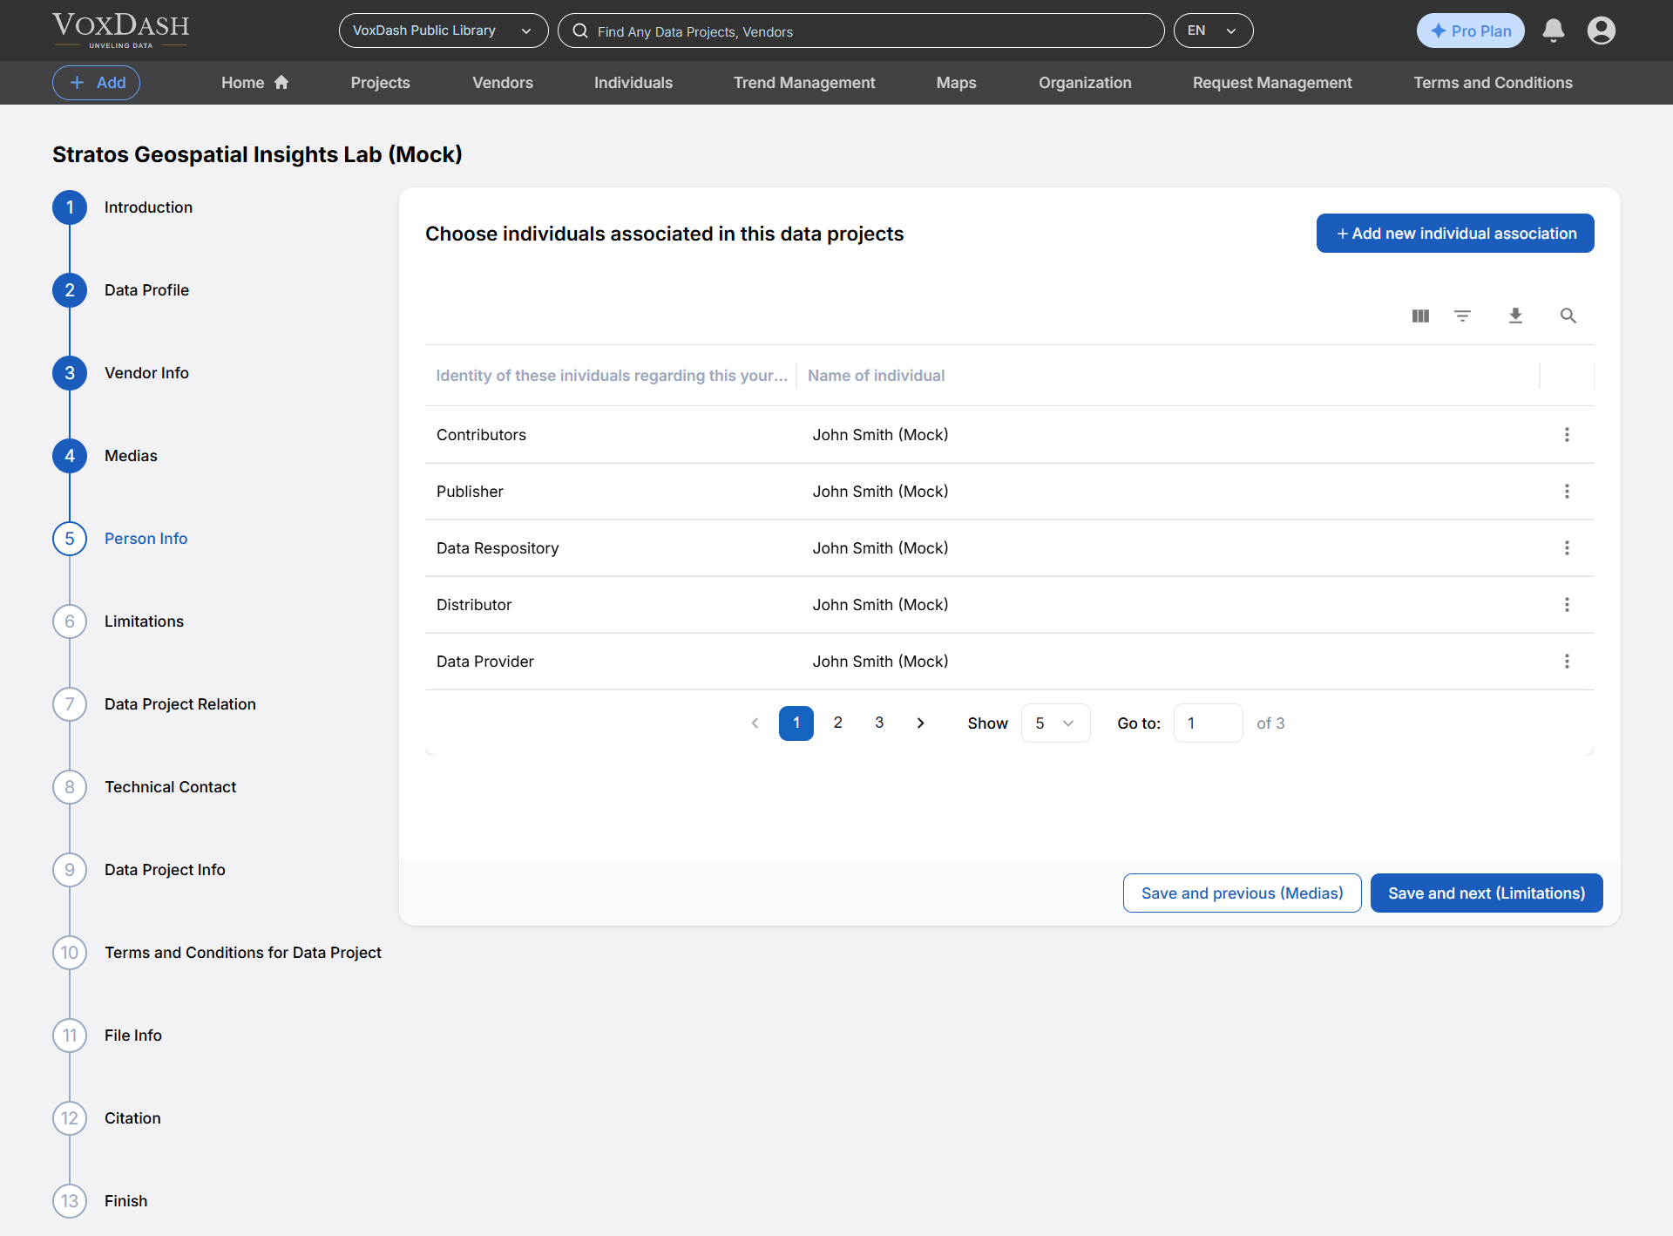Open three-dot menu for Publisher row
Viewport: 1673px width, 1236px height.
(x=1567, y=492)
